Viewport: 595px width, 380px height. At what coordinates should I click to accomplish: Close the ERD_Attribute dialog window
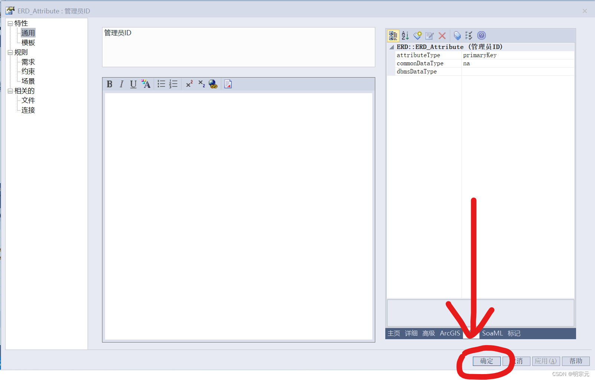(585, 11)
